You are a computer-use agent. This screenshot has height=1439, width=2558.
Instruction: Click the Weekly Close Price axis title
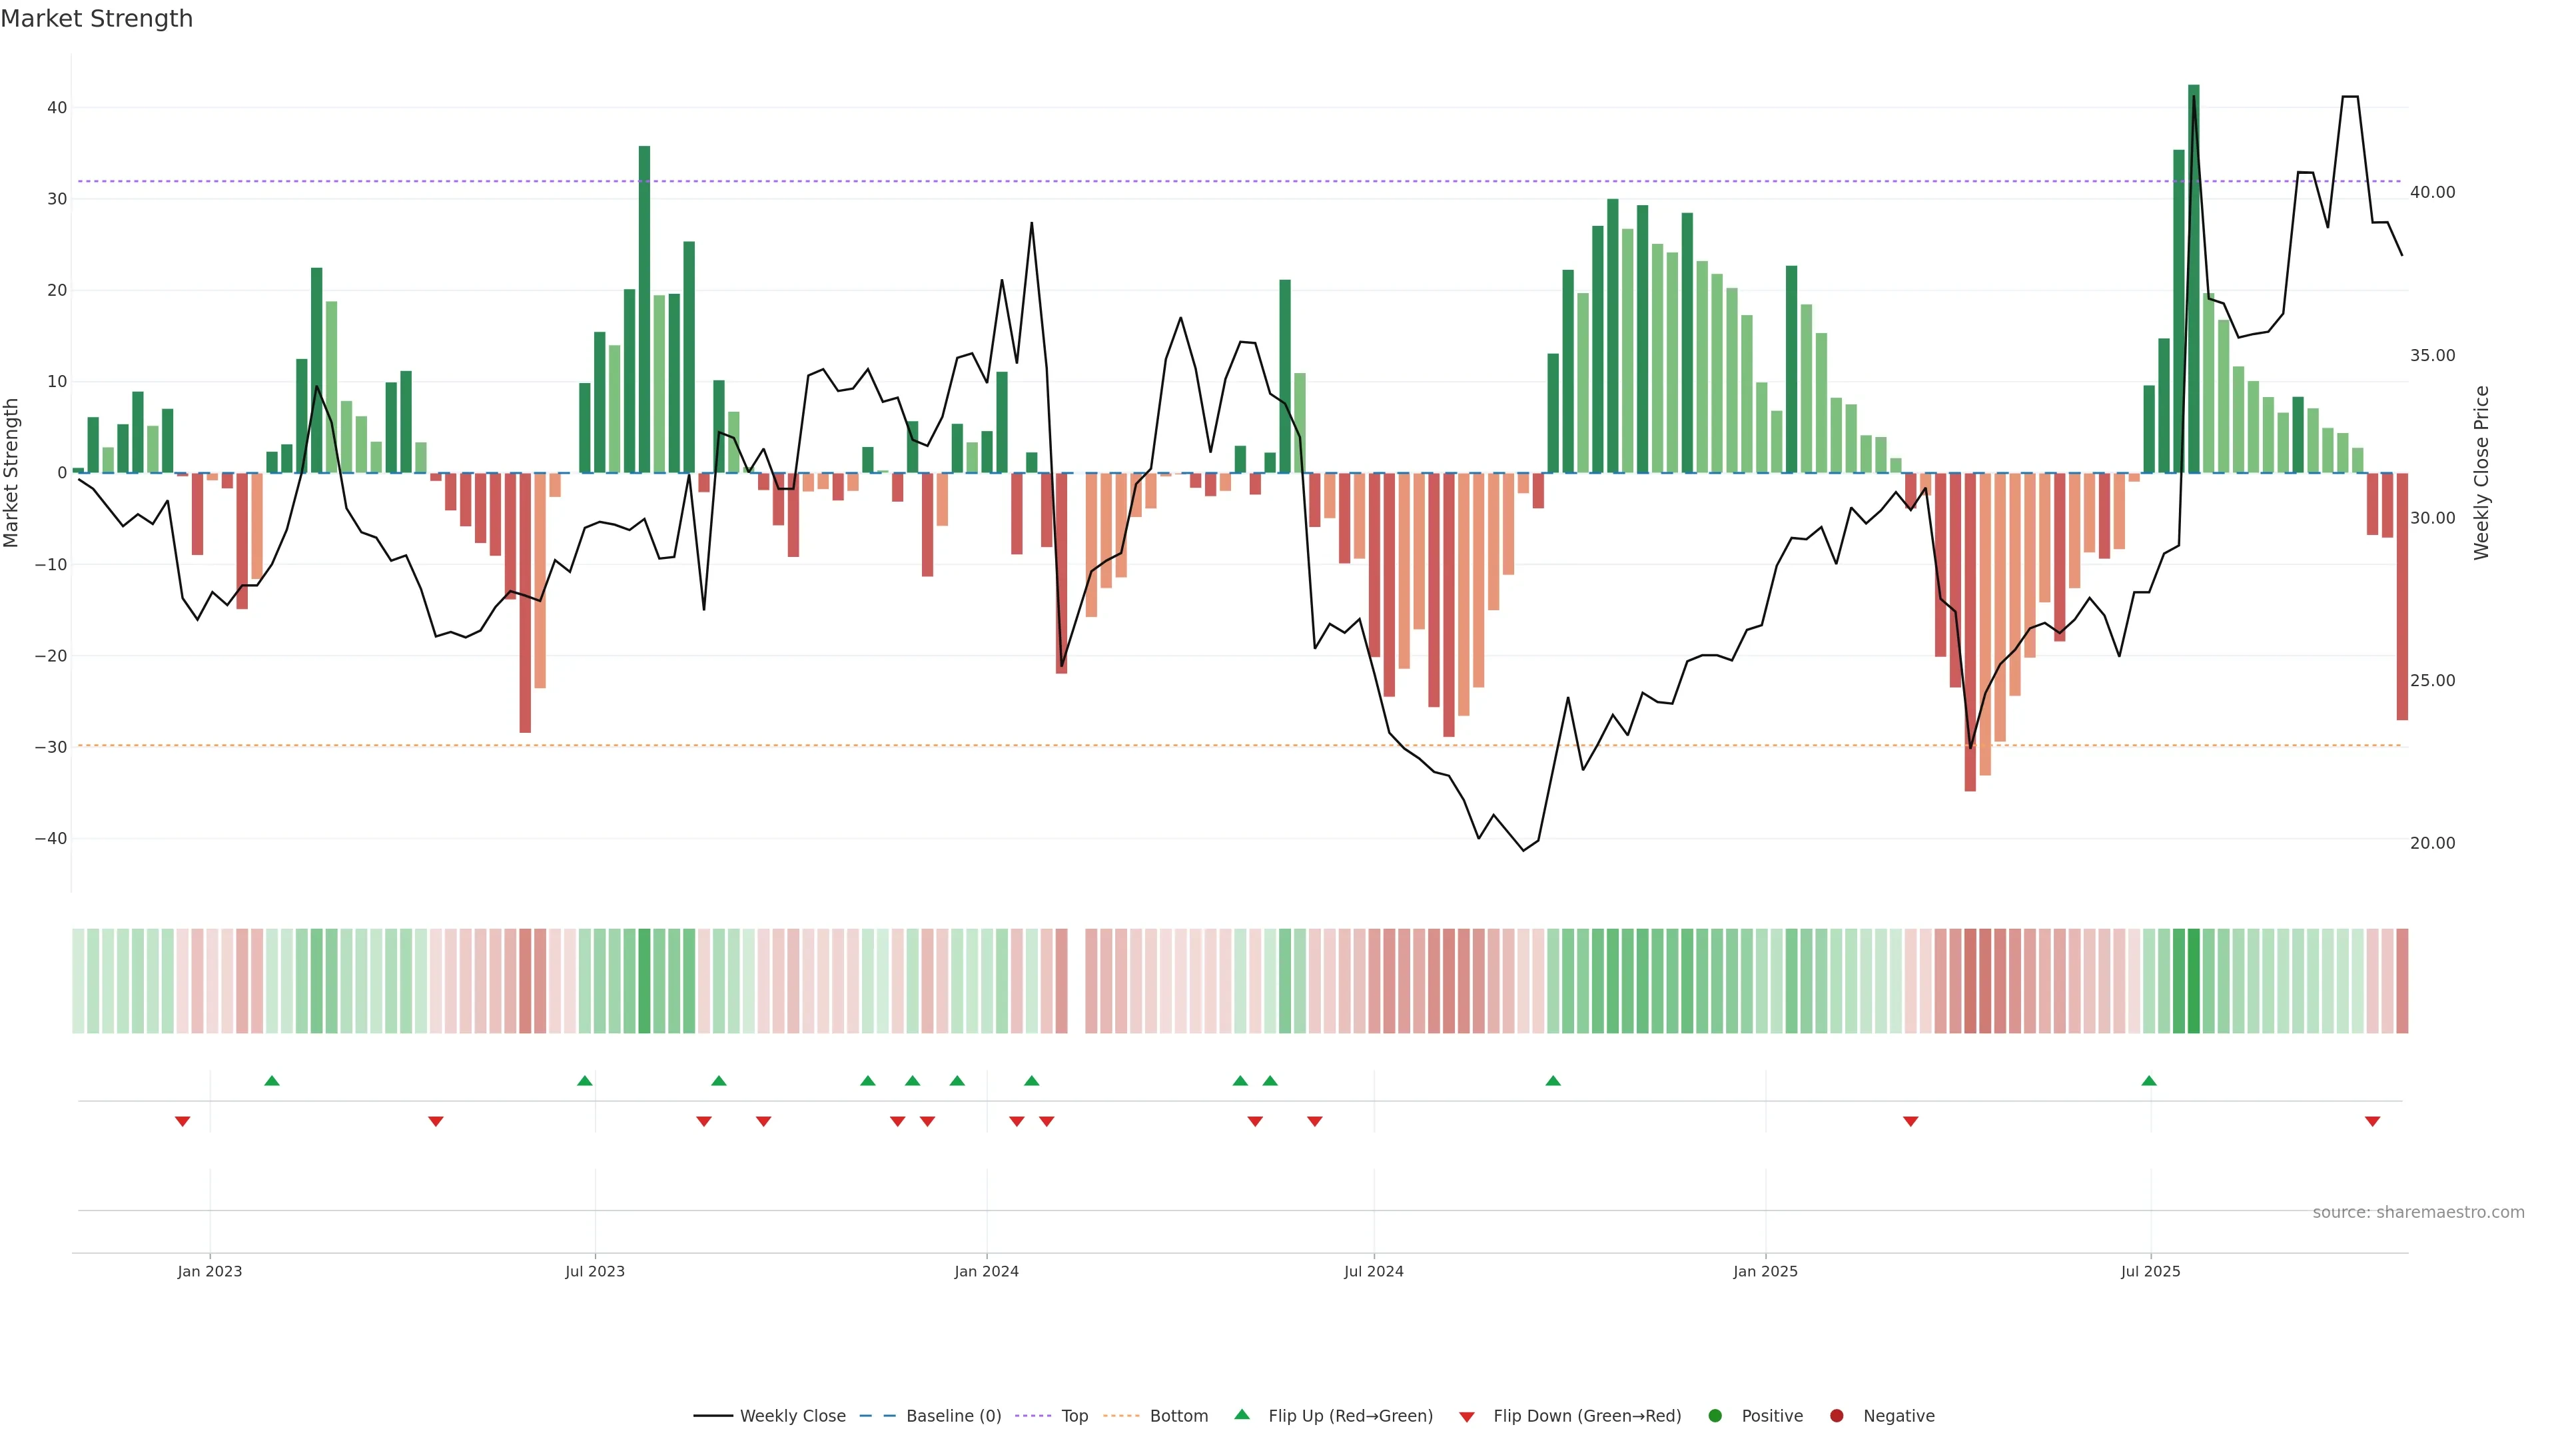2481,473
